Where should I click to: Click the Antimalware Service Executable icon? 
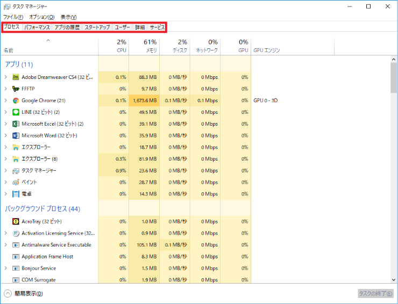(x=16, y=245)
